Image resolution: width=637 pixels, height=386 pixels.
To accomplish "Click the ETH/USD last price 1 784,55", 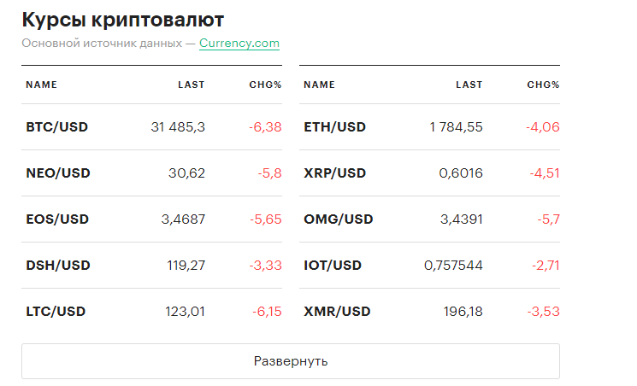I will [x=456, y=127].
